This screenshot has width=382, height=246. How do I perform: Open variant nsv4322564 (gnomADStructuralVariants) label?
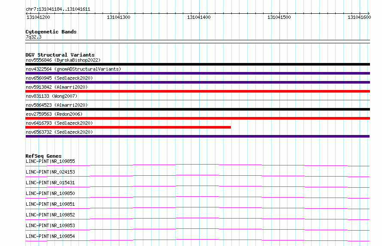click(x=73, y=69)
